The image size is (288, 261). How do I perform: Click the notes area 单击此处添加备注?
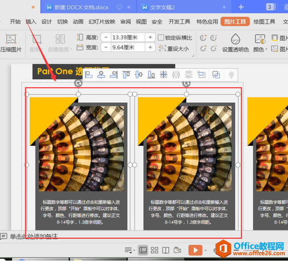(x=34, y=237)
